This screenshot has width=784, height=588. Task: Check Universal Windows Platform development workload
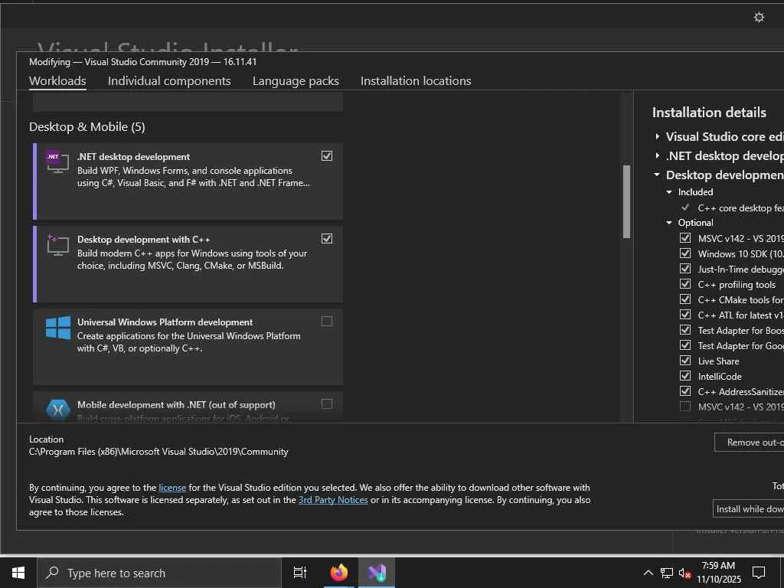click(326, 321)
